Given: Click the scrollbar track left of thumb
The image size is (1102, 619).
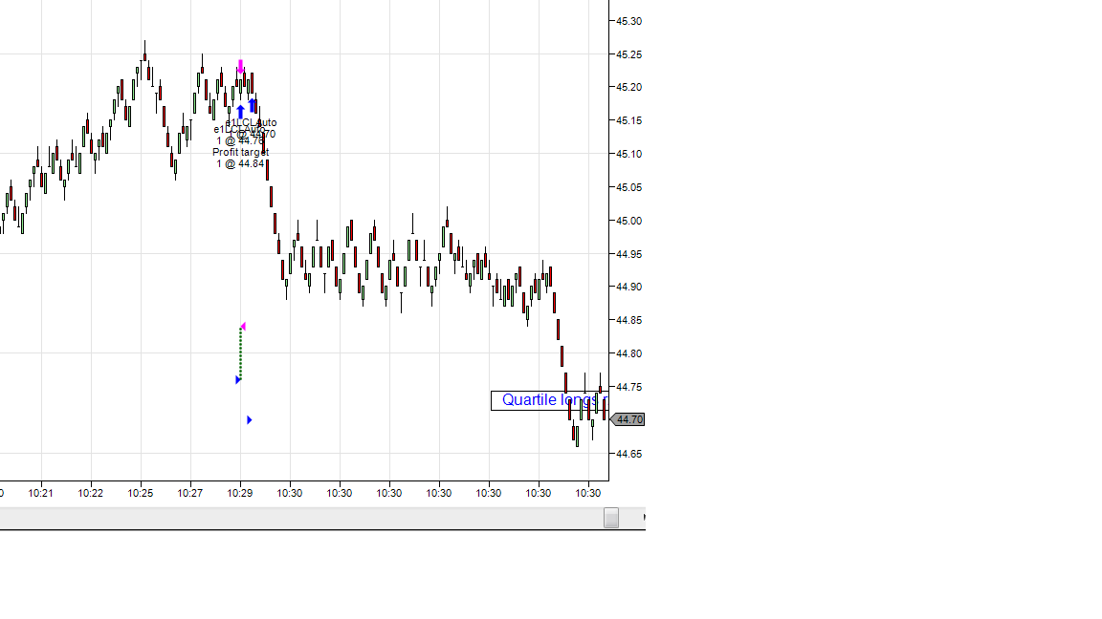Looking at the screenshot, I should (301, 518).
